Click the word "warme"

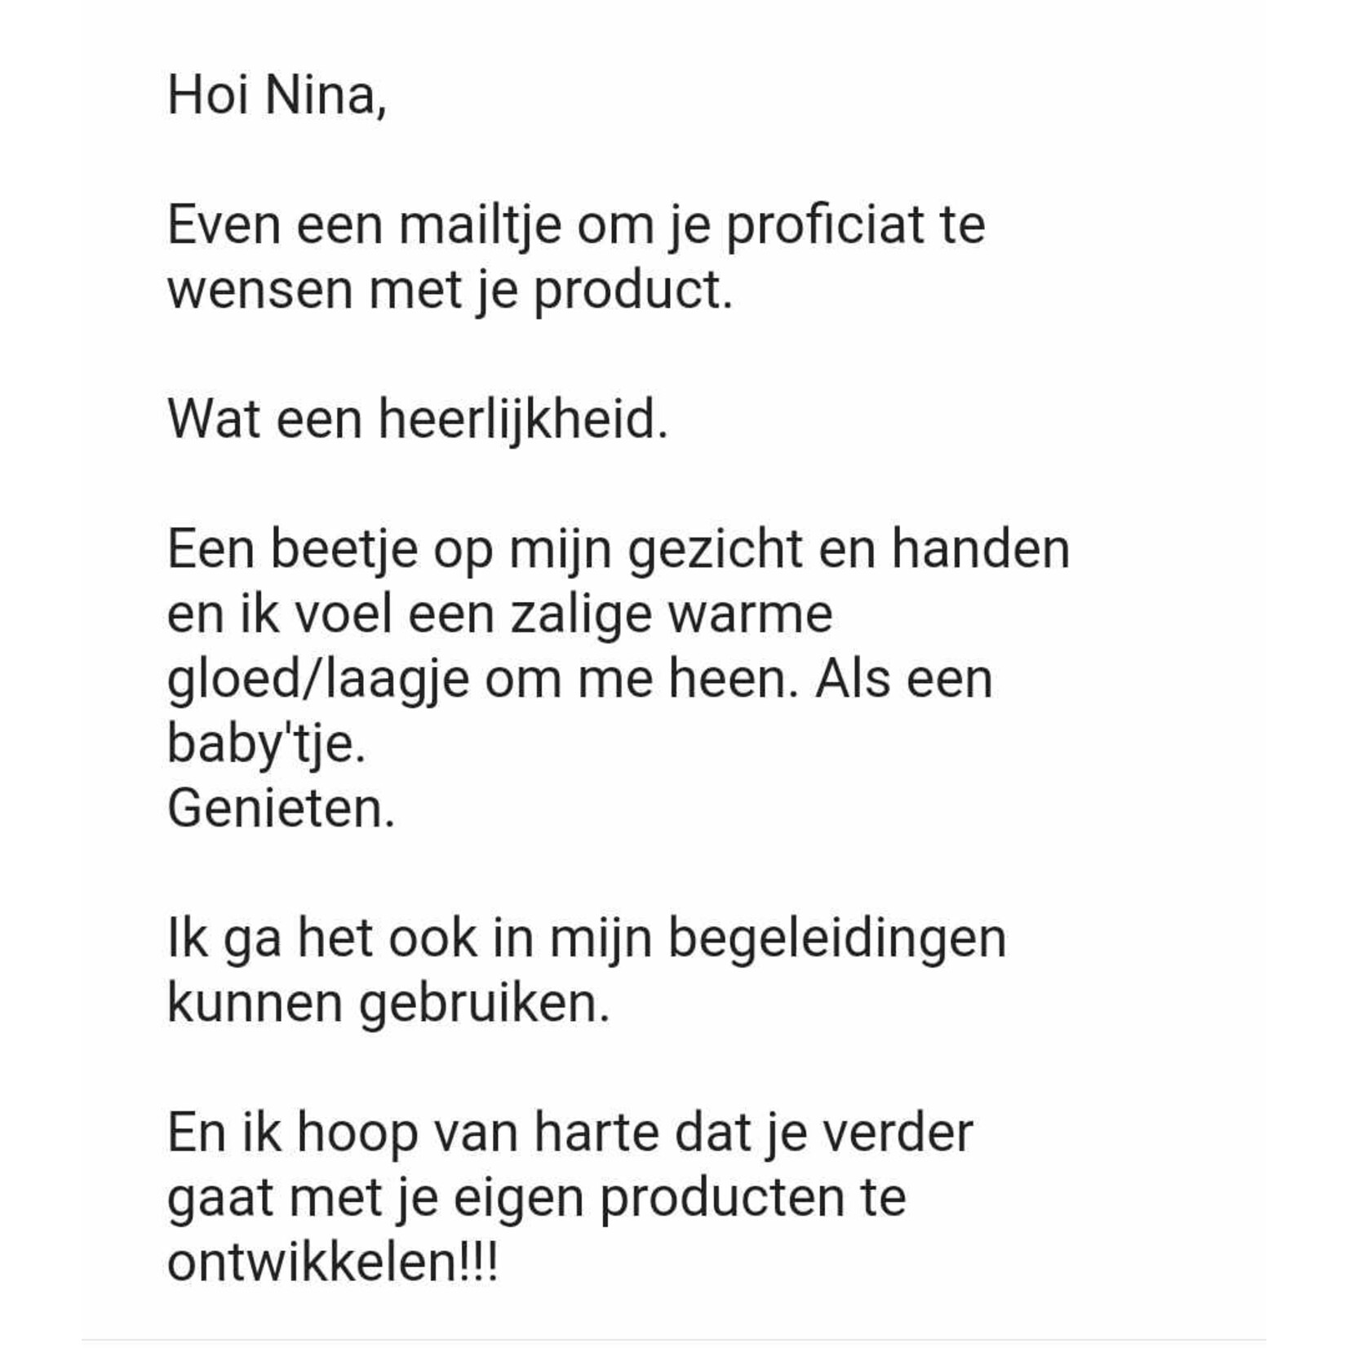749,614
